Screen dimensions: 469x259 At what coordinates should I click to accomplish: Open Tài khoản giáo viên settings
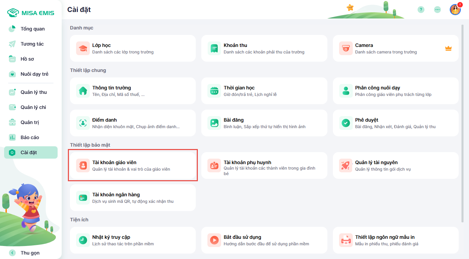point(133,165)
